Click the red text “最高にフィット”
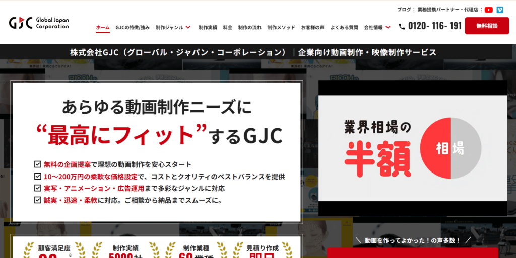The height and width of the screenshot is (258, 516). (x=121, y=135)
